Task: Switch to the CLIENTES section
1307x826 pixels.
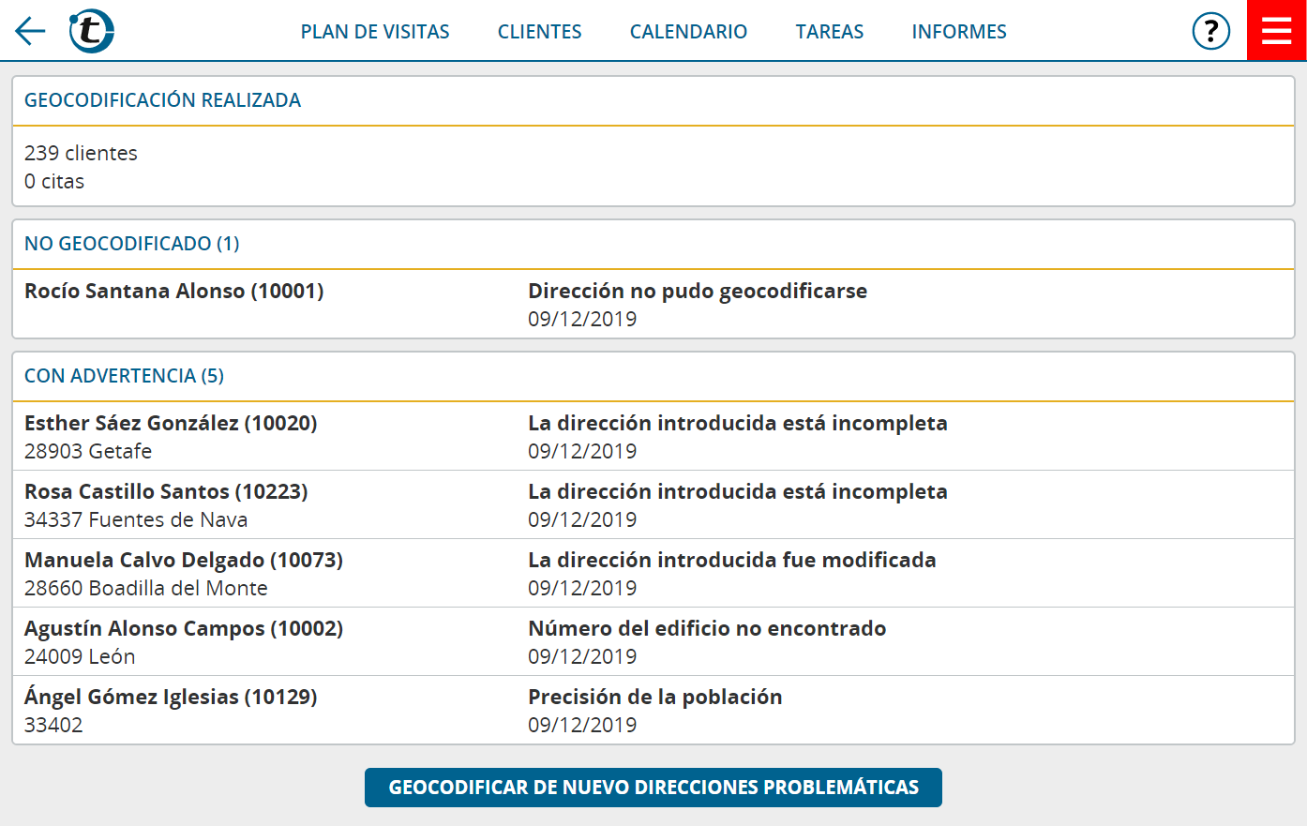Action: coord(539,32)
